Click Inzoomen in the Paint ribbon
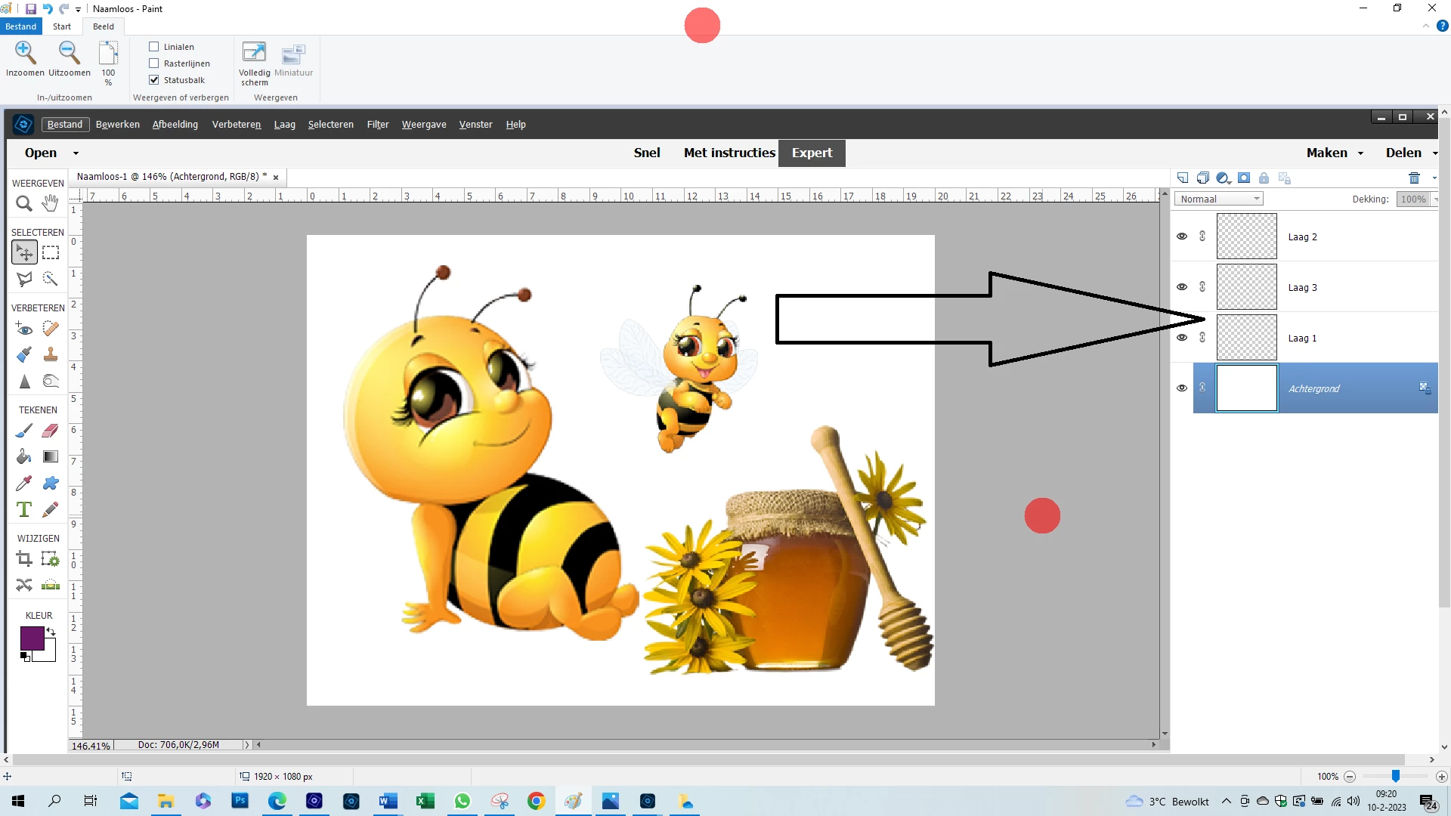The image size is (1451, 816). (25, 60)
